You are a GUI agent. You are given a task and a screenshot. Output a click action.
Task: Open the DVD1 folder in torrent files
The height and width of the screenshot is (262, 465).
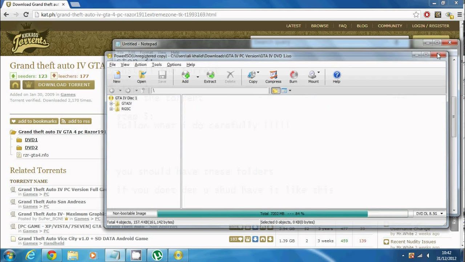click(x=31, y=140)
